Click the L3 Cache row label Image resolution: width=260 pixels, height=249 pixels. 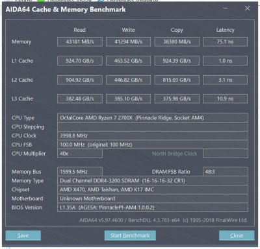tap(22, 99)
